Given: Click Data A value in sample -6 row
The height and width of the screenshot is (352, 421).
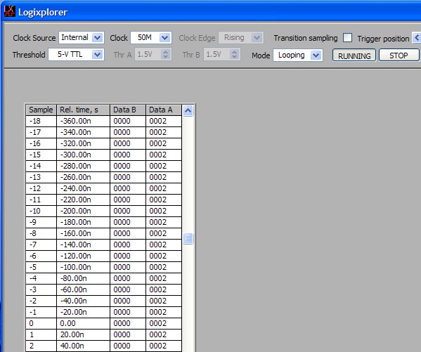Looking at the screenshot, I should tap(164, 256).
